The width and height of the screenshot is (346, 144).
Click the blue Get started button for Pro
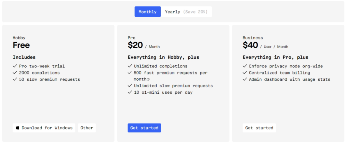click(144, 128)
